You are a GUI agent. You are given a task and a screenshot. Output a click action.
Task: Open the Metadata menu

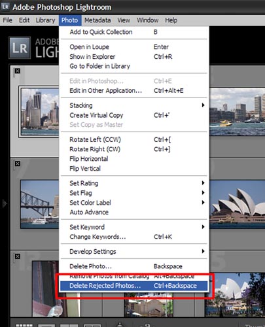pyautogui.click(x=97, y=20)
